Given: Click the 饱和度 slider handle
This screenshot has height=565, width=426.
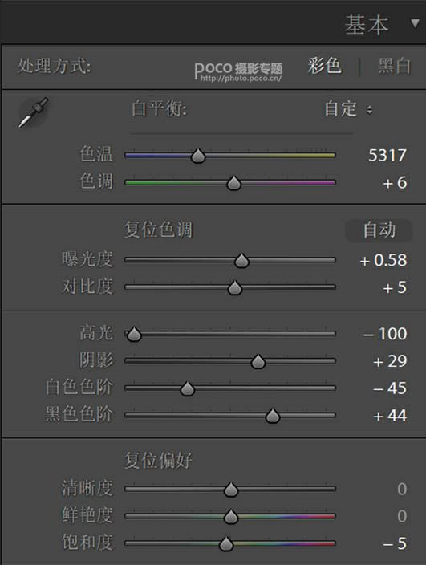Looking at the screenshot, I should pos(226,544).
